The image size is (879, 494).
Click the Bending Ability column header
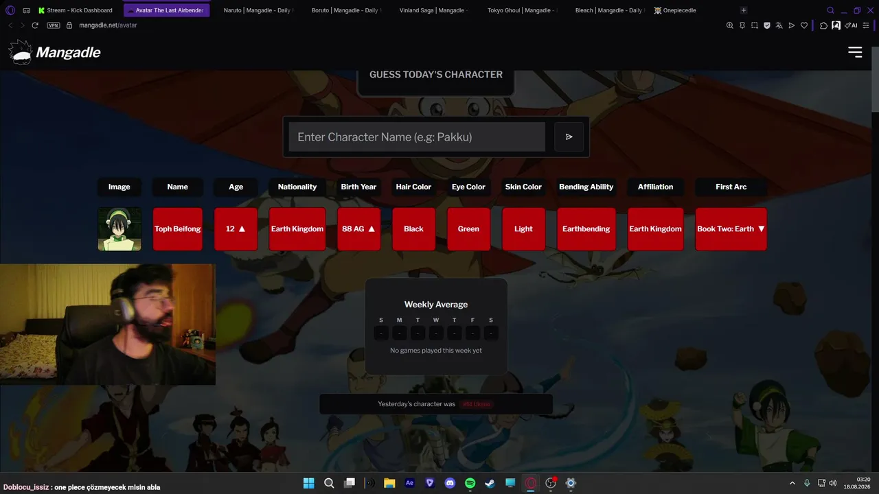point(586,187)
